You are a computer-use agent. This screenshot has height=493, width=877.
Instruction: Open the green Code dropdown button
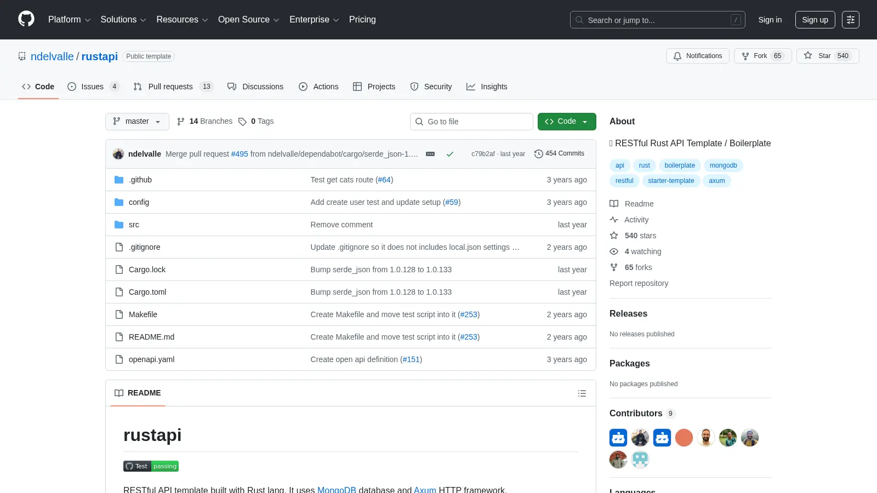[x=567, y=122]
